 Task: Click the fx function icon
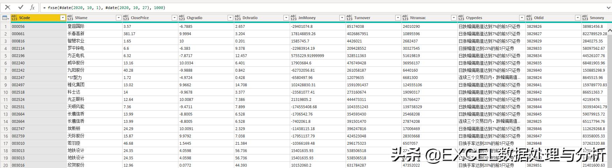(x=32, y=7)
